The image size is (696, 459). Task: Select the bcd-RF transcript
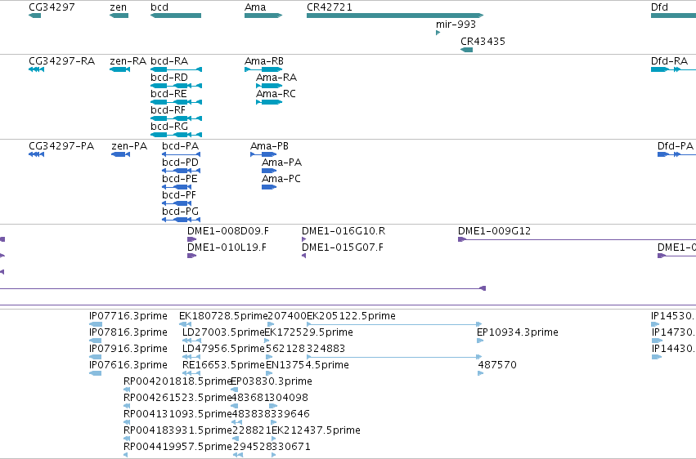coord(176,118)
